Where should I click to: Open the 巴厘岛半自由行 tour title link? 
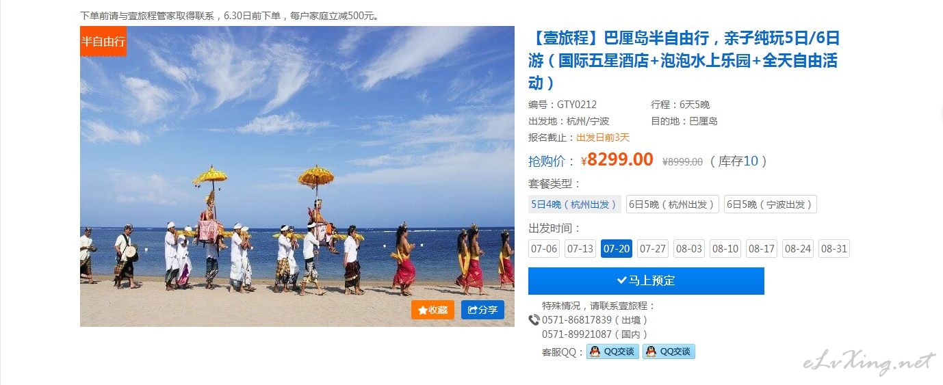coord(684,60)
